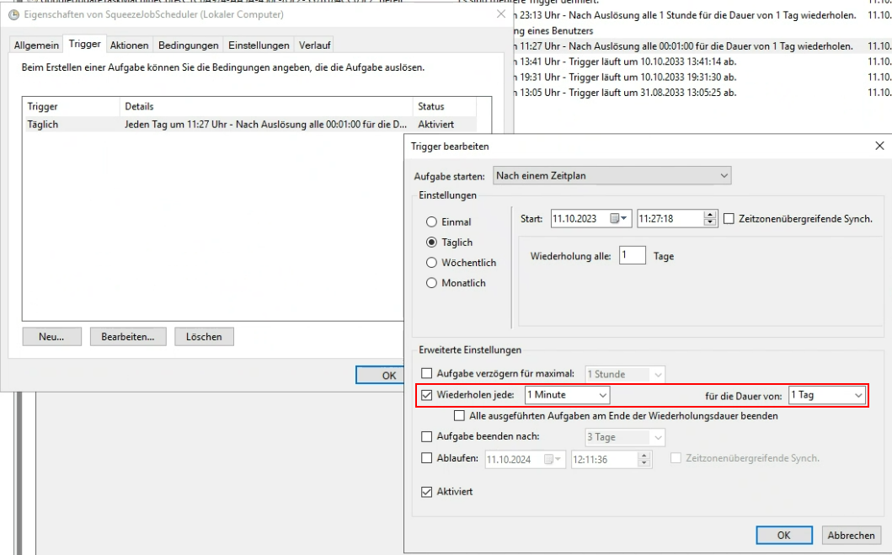Open the start date calendar picker icon
The image size is (892, 555).
coord(619,219)
